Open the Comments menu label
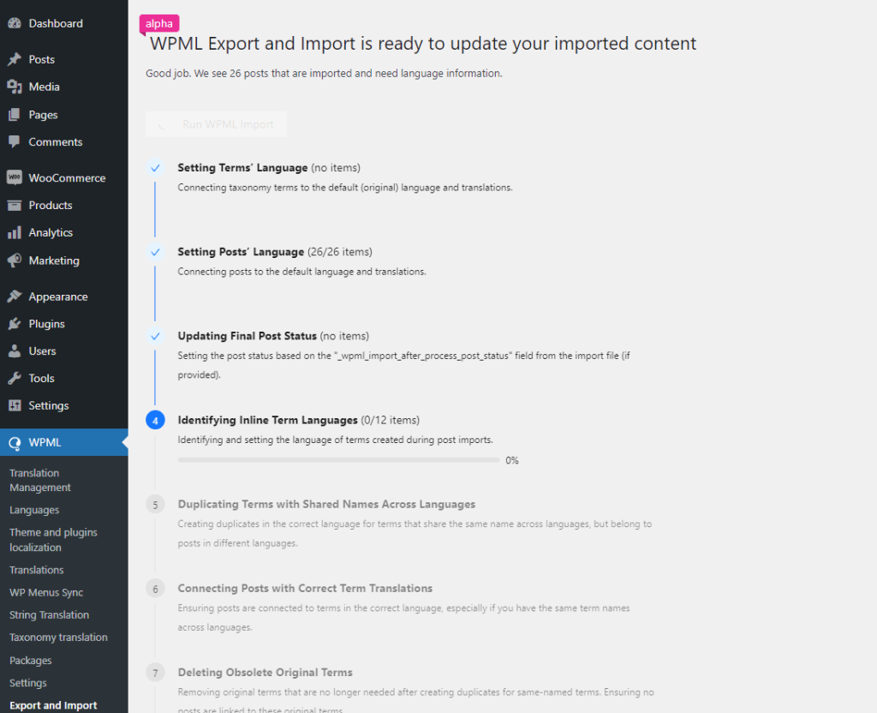This screenshot has height=713, width=877. pyautogui.click(x=56, y=141)
